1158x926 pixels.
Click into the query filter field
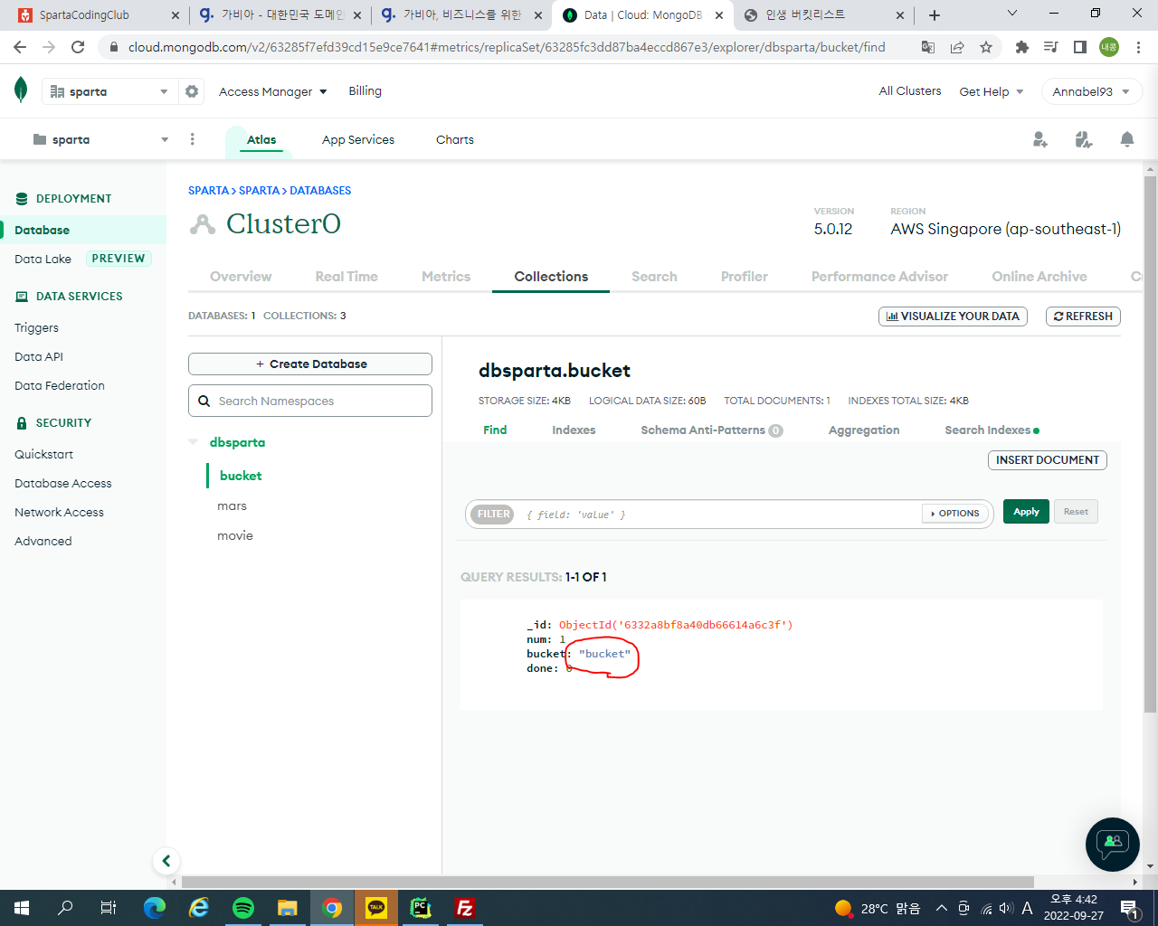click(x=719, y=515)
